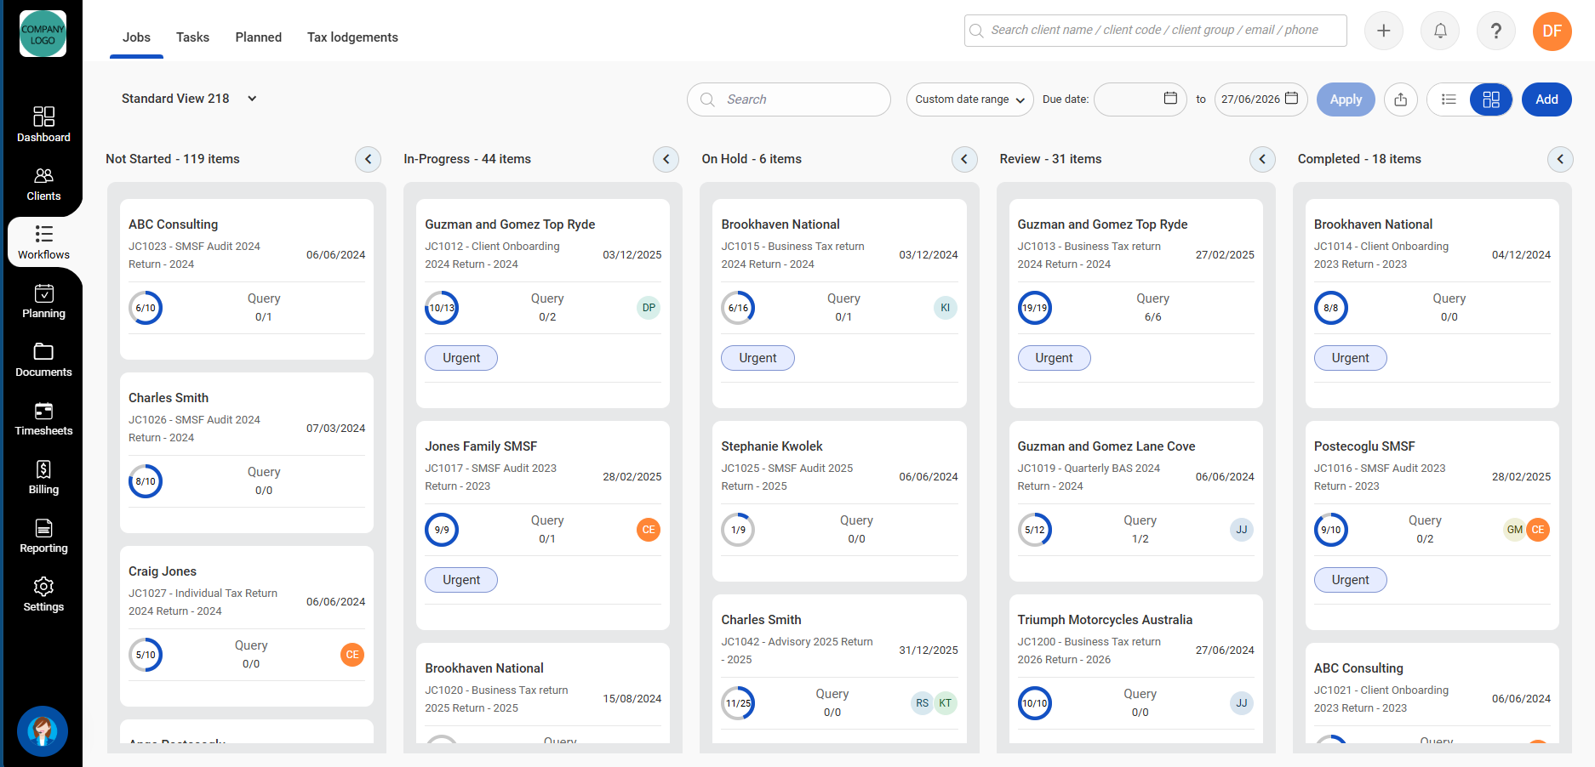The height and width of the screenshot is (767, 1595).
Task: Click JJ avatar on Triumph Motorcycles card
Action: 1242,703
